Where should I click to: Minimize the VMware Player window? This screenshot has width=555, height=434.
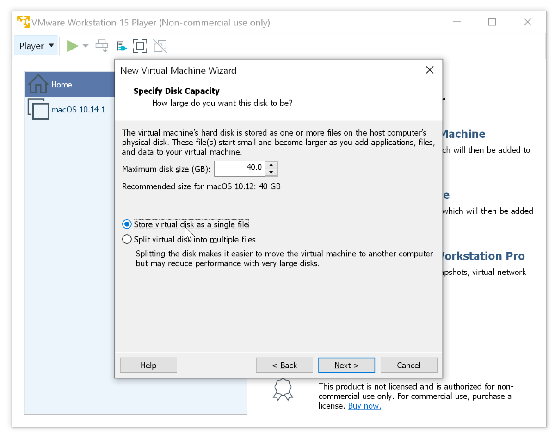tap(457, 22)
